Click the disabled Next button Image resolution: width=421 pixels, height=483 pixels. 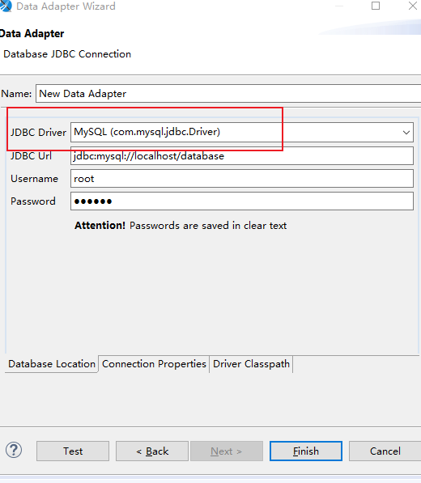point(227,451)
